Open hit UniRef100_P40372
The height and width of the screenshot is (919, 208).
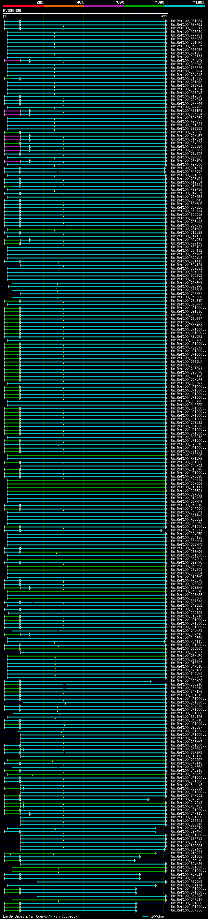click(187, 57)
